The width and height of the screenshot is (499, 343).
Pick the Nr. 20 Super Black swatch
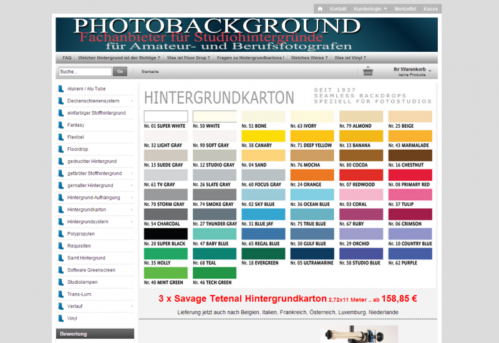[x=165, y=234]
